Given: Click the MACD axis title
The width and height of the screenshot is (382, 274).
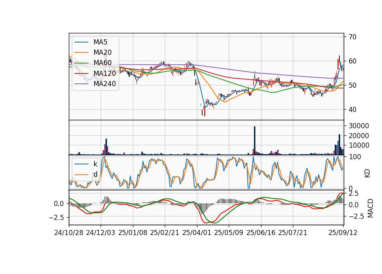Looking at the screenshot, I should [370, 208].
